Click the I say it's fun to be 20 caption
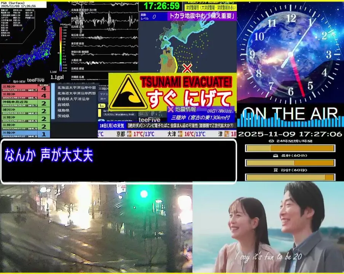The width and height of the screenshot is (344, 274). coord(269,256)
